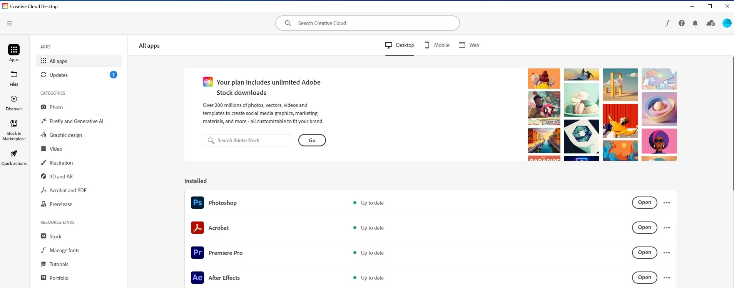Open the Files folder icon
This screenshot has width=734, height=288.
point(14,74)
